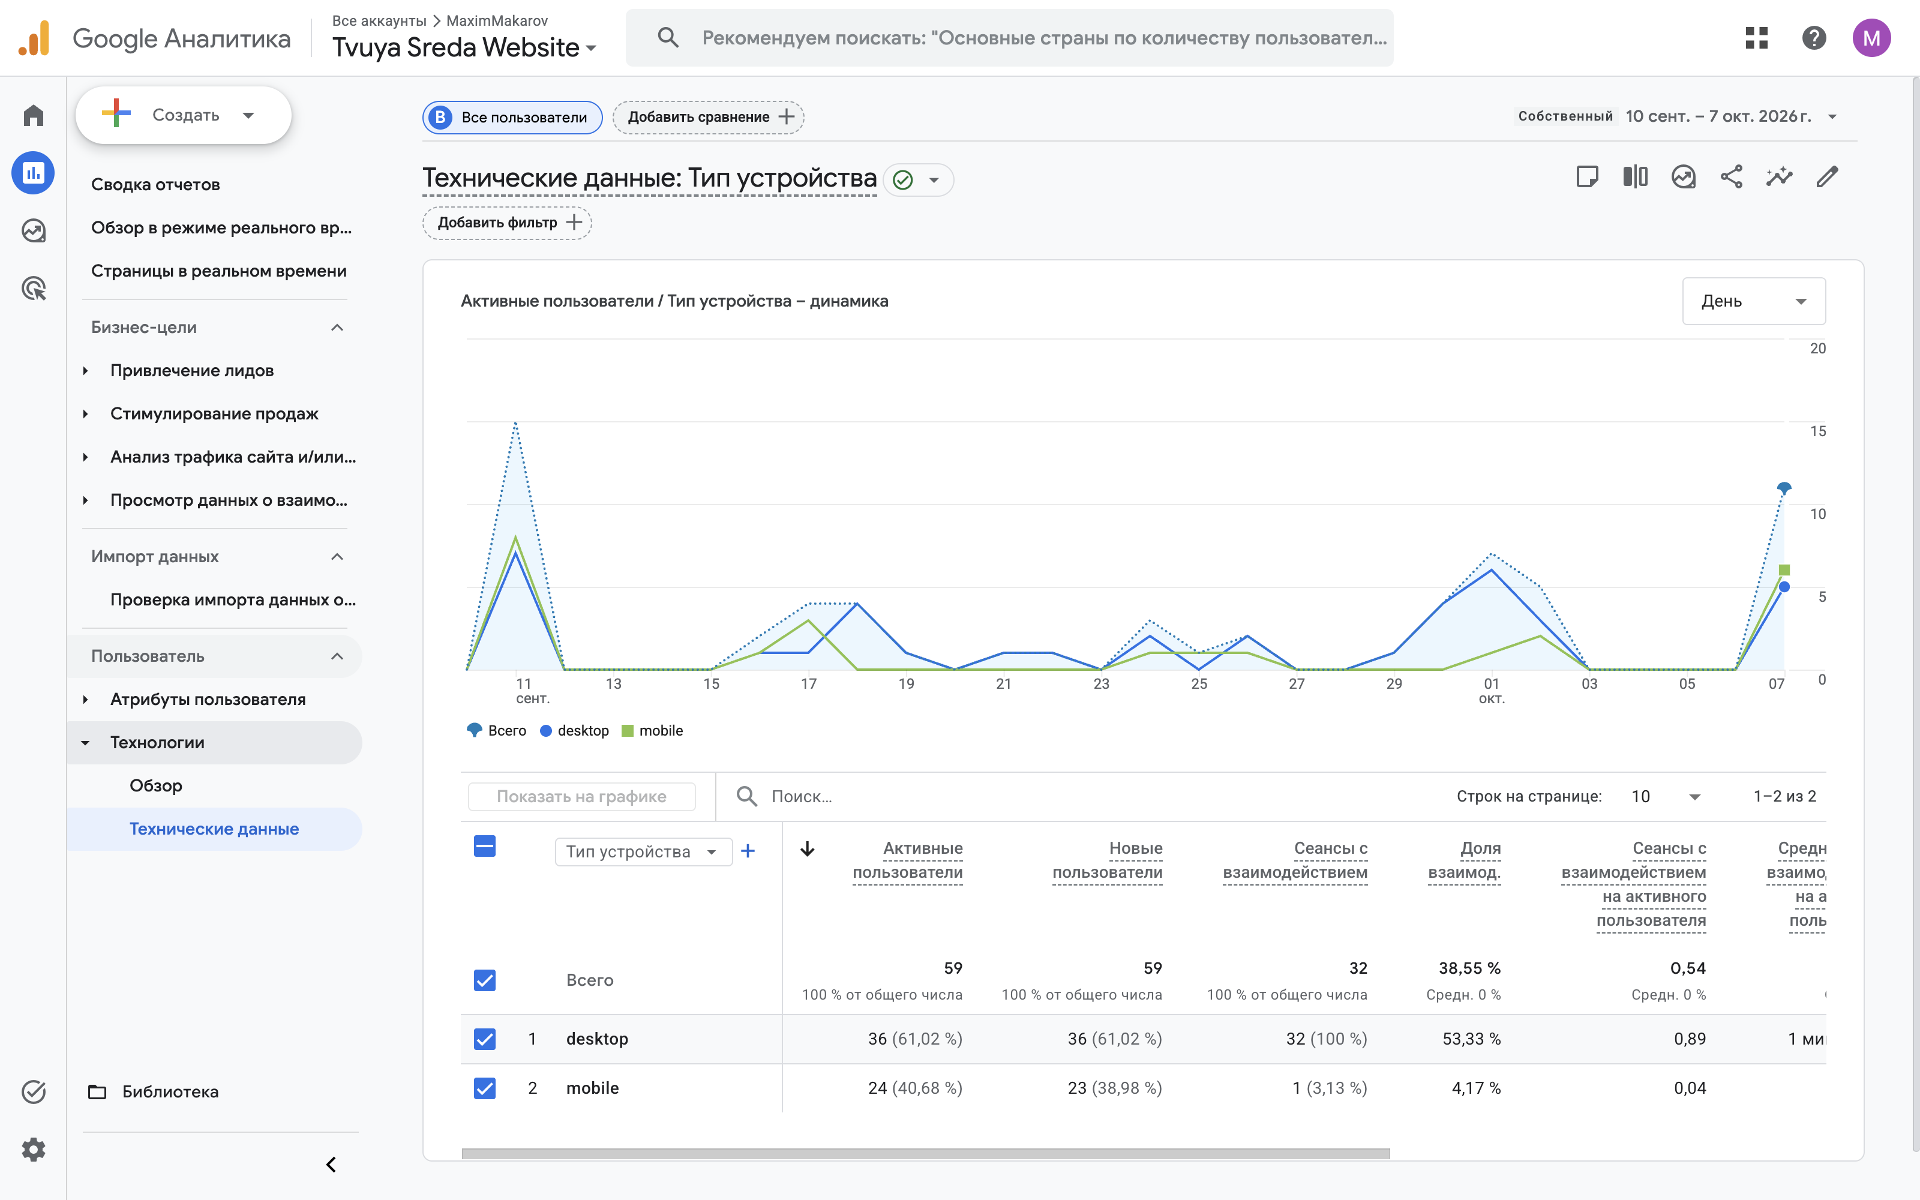Viewport: 1920px width, 1200px height.
Task: Click the apps grid icon
Action: pyautogui.click(x=1757, y=37)
